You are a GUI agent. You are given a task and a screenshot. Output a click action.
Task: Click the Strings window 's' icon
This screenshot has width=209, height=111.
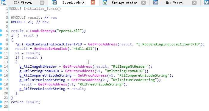tap(105, 2)
